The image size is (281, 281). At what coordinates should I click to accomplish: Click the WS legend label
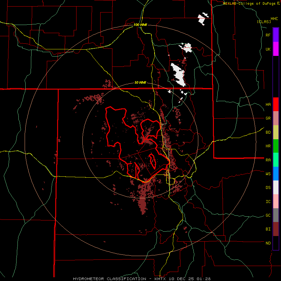(x=268, y=174)
